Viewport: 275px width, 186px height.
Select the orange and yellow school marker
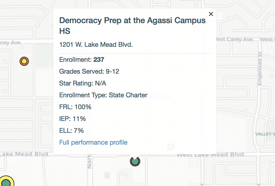(x=24, y=61)
